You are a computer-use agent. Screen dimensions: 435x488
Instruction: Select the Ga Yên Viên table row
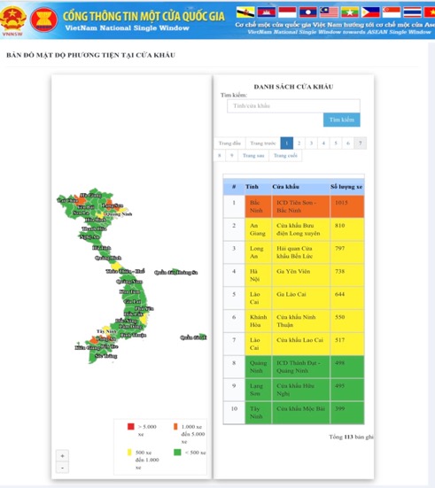(x=293, y=275)
